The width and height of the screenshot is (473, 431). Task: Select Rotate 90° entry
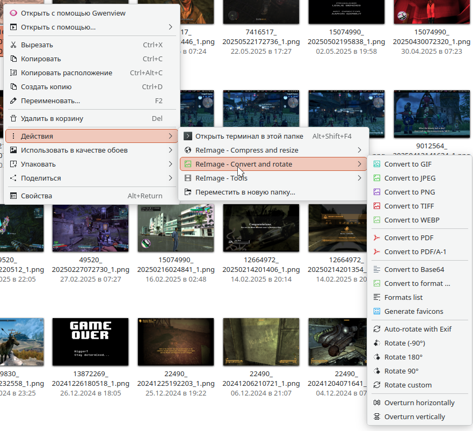coord(420,371)
